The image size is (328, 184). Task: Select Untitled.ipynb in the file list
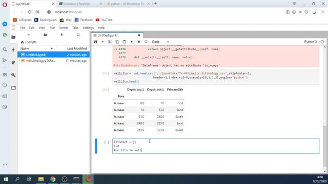click(x=53, y=55)
